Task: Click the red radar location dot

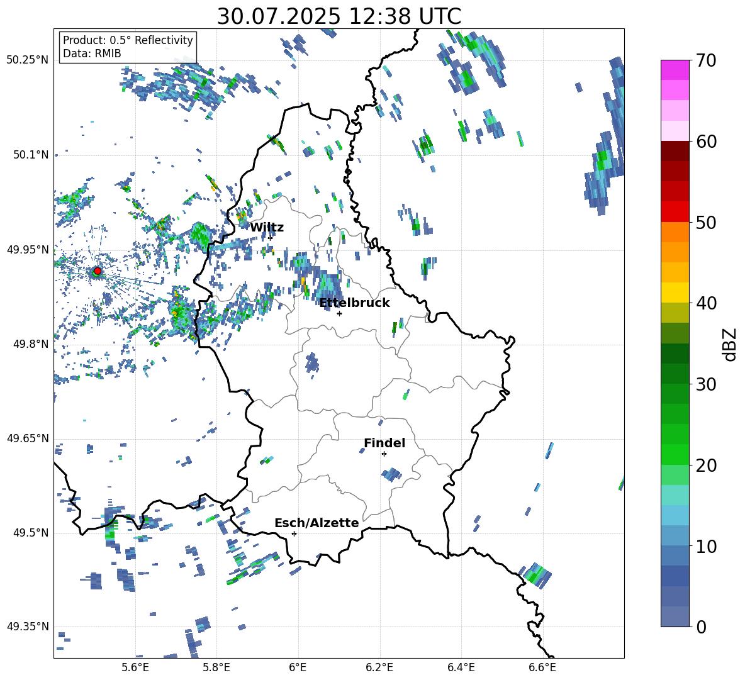Action: [97, 271]
